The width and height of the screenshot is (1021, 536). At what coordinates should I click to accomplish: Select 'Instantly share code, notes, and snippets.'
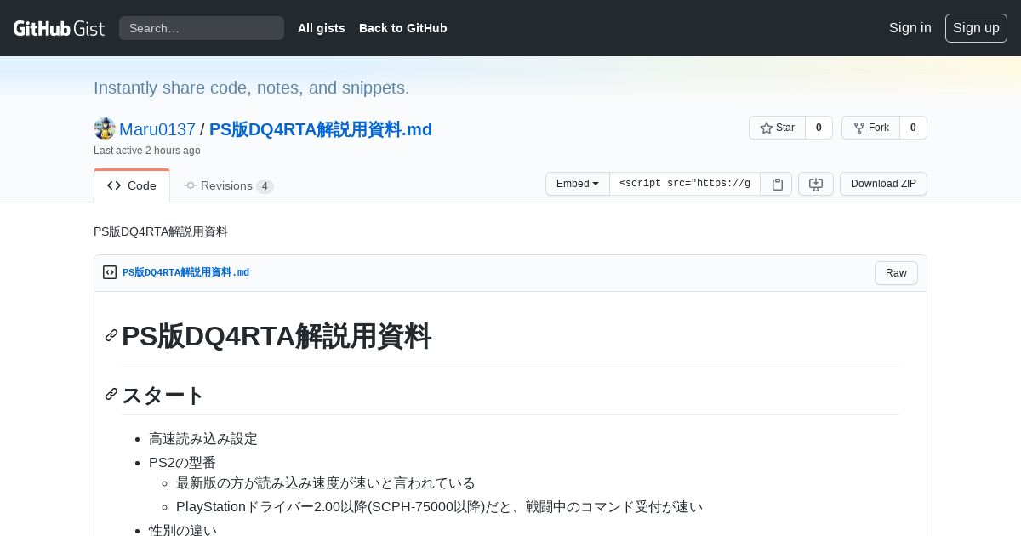click(x=252, y=88)
